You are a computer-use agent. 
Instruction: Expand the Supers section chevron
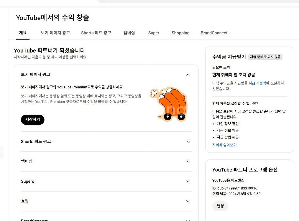[x=188, y=182]
